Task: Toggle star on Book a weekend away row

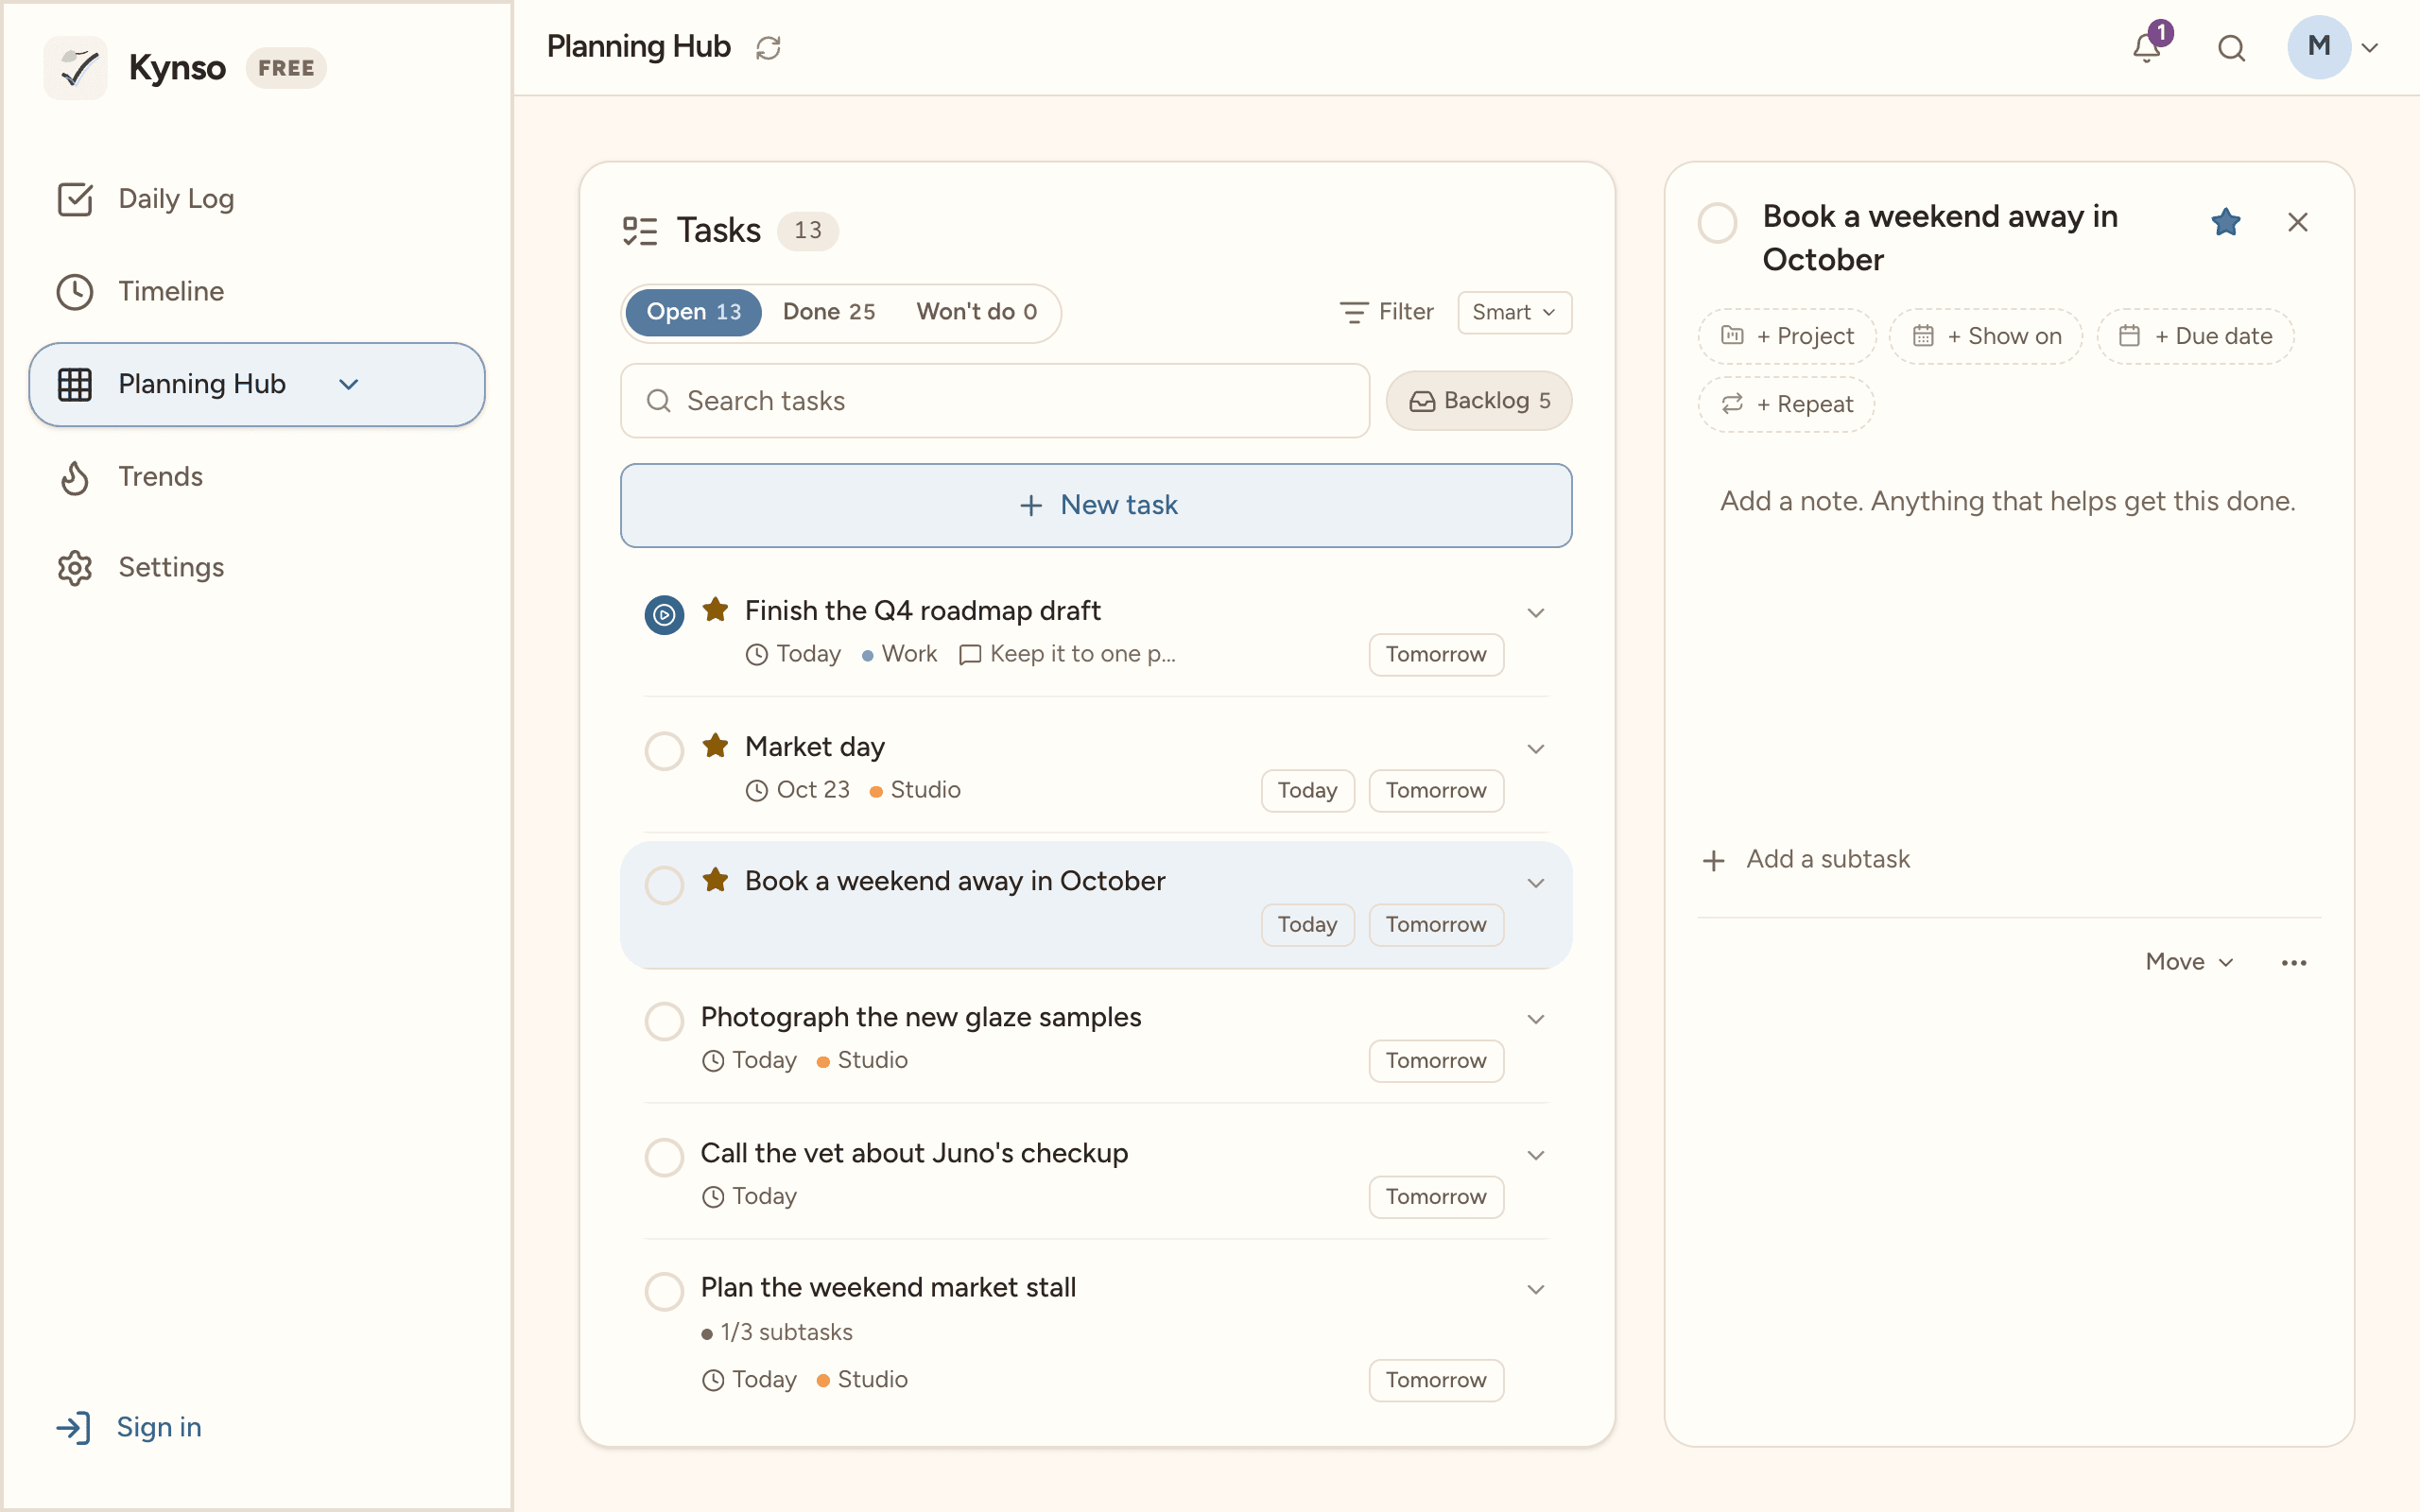Action: (x=715, y=880)
